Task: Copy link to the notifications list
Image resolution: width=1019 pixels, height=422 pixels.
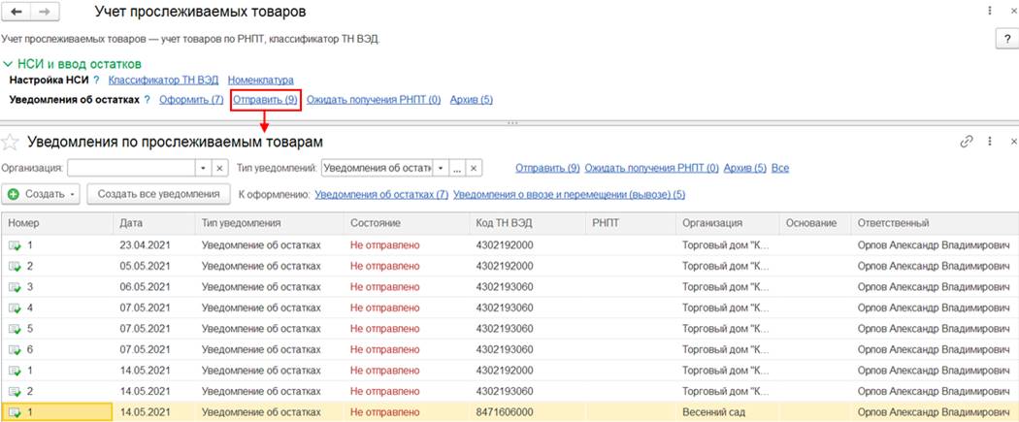Action: click(x=966, y=142)
